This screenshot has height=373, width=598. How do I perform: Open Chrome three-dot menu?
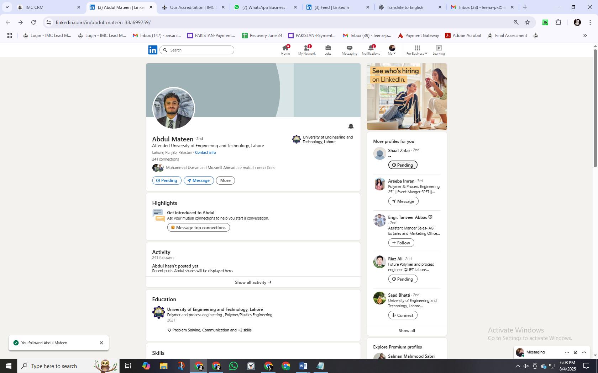click(590, 22)
